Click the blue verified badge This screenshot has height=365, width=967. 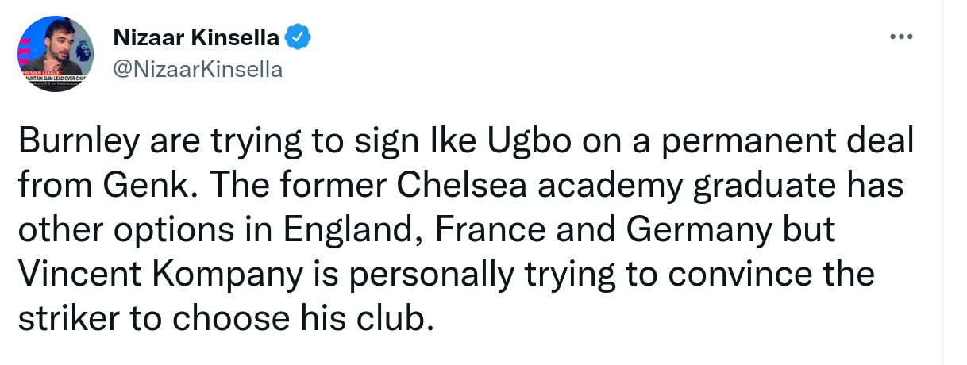tap(298, 36)
